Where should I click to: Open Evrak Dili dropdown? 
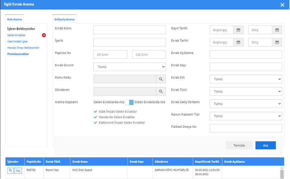tap(246, 79)
